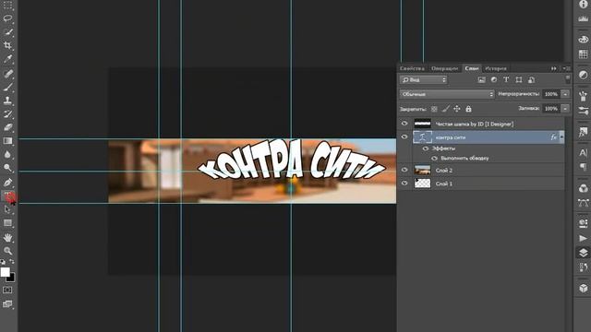Viewport: 591px width, 332px height.
Task: Hide the Слой 1 layer
Action: point(404,184)
